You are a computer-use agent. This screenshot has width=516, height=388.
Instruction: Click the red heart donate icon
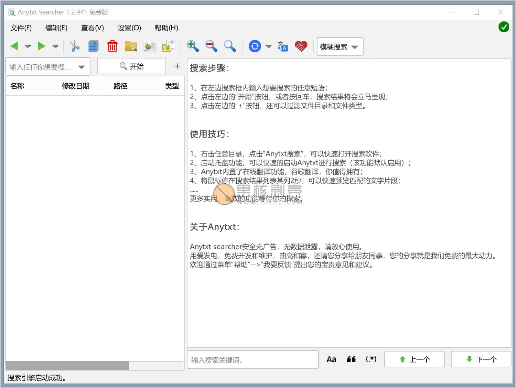pos(301,46)
